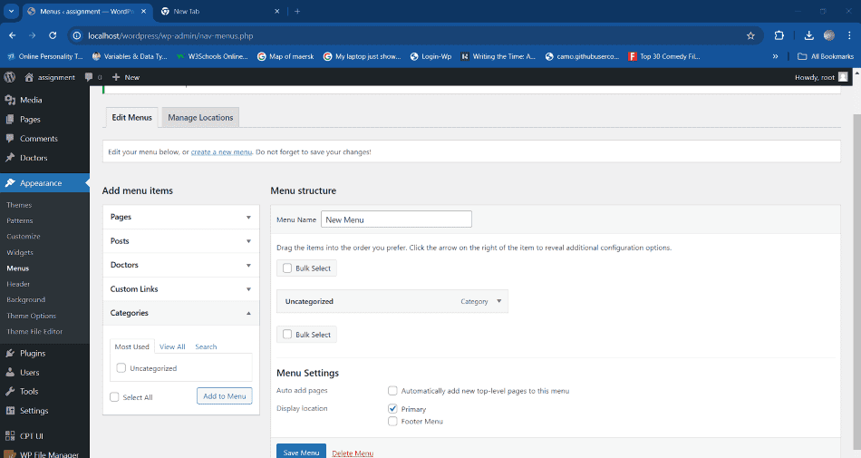Open the browser downloads icon
This screenshot has height=458, width=861.
click(808, 35)
